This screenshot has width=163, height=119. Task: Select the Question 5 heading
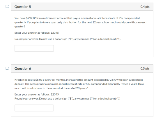pos(23,7)
